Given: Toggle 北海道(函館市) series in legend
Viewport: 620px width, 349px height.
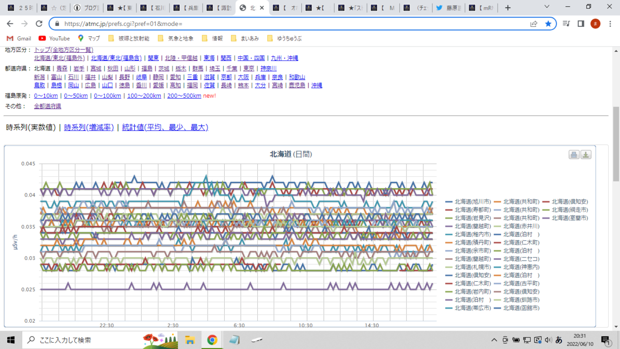Looking at the screenshot, I should coord(517,308).
